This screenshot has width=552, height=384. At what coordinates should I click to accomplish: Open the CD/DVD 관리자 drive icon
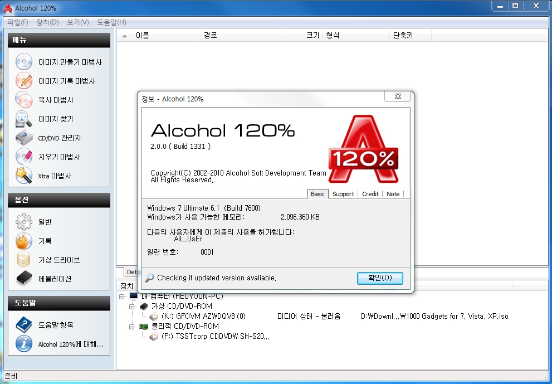23,138
